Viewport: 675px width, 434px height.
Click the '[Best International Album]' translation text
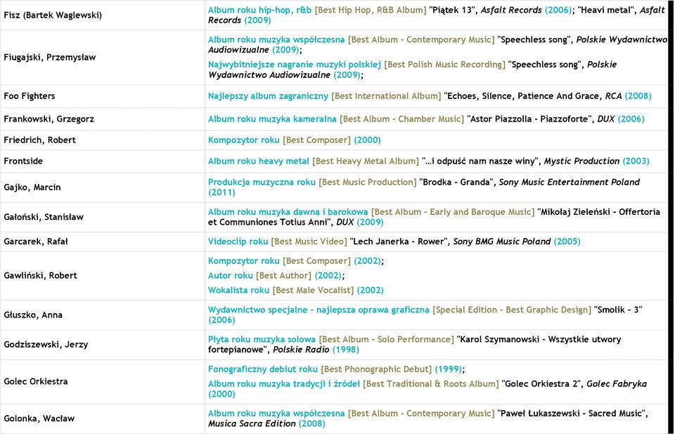(386, 96)
